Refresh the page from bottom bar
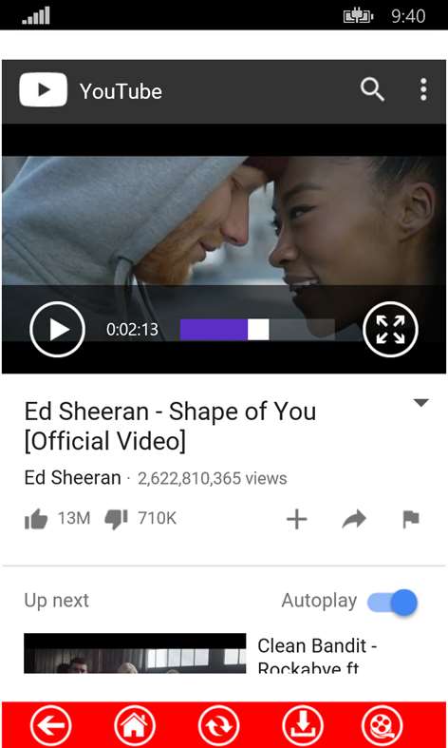Image resolution: width=448 pixels, height=748 pixels. click(x=218, y=726)
